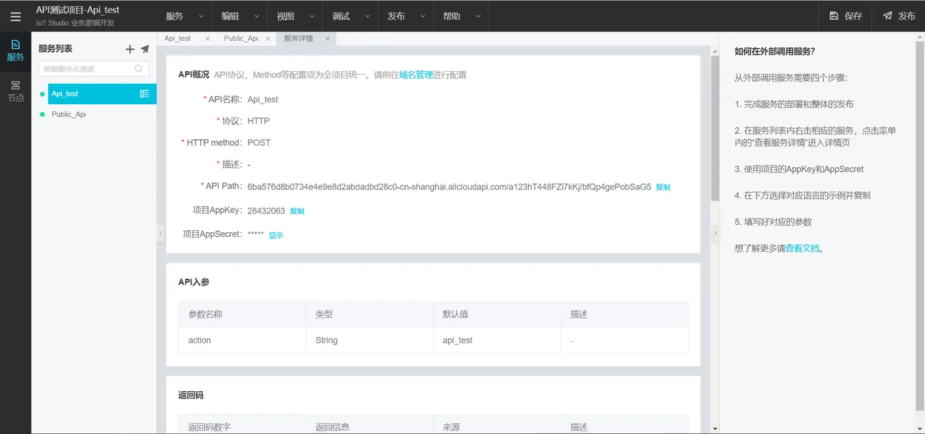Viewport: 925px width, 434px height.
Task: Switch to the 服务详情 tab
Action: [x=299, y=39]
